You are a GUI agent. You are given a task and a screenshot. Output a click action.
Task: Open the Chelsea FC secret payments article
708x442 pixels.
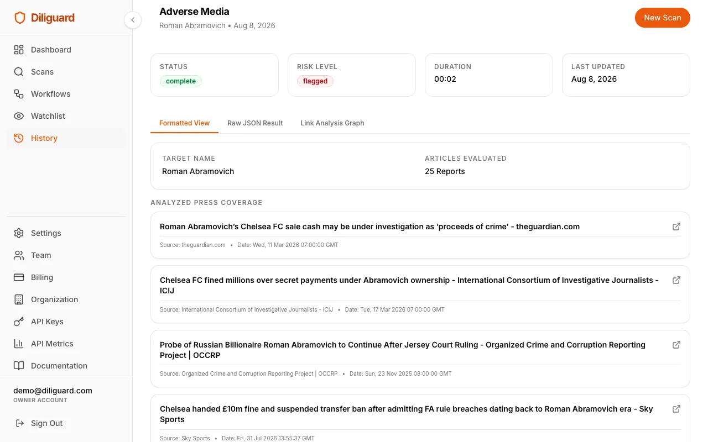tap(409, 285)
